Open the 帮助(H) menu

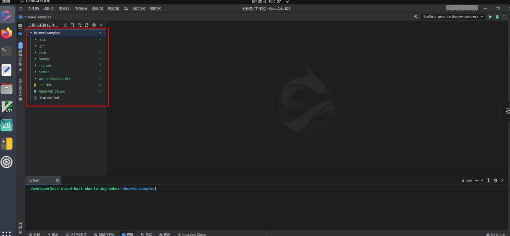155,9
